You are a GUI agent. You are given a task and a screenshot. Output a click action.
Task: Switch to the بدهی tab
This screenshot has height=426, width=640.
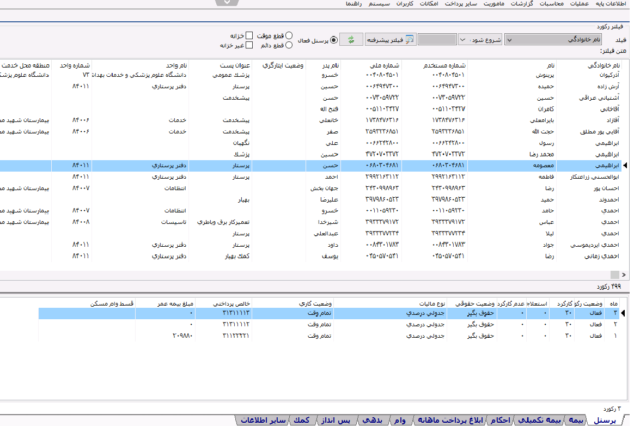(372, 421)
